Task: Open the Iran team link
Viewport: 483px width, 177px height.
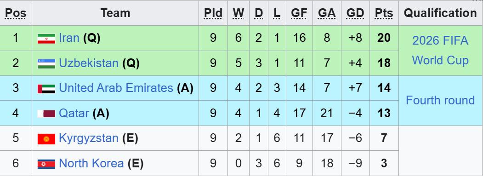Action: pos(69,38)
